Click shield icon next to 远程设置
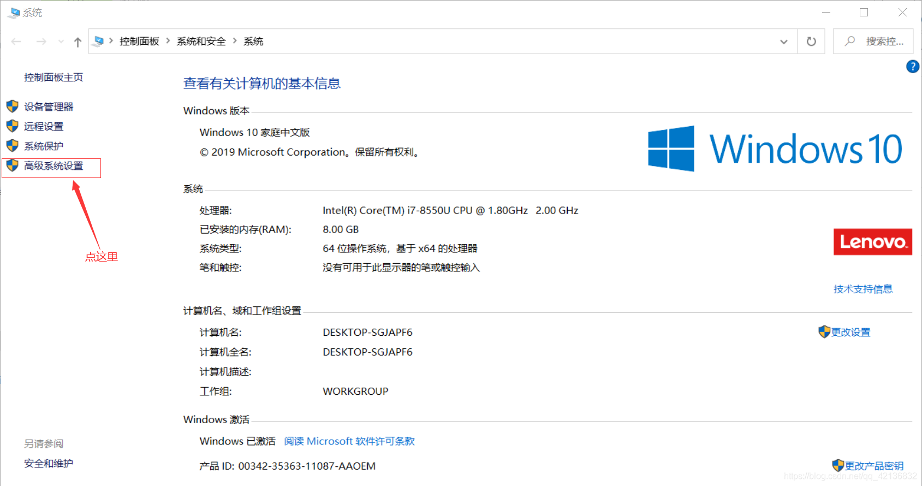 [13, 126]
